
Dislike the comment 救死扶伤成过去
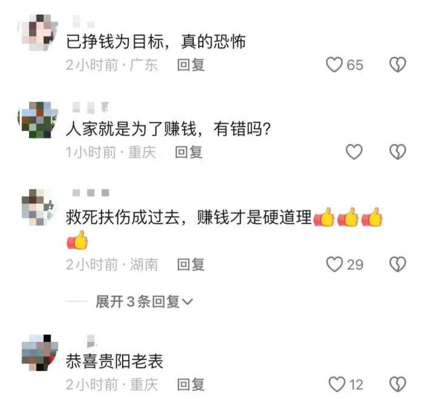pyautogui.click(x=398, y=264)
